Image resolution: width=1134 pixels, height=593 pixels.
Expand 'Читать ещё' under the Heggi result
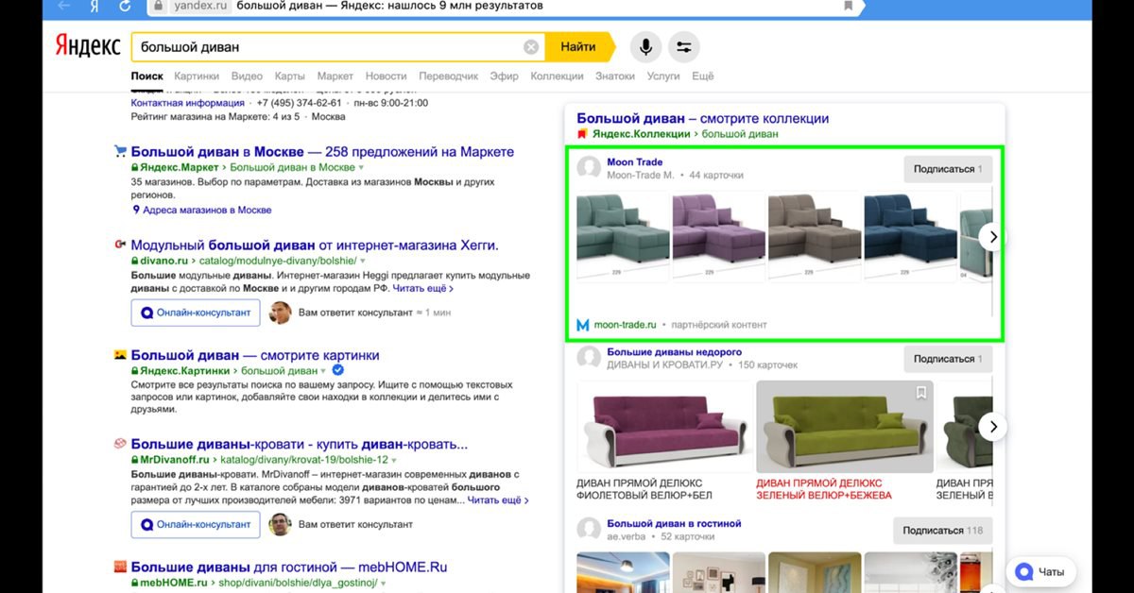click(x=422, y=288)
